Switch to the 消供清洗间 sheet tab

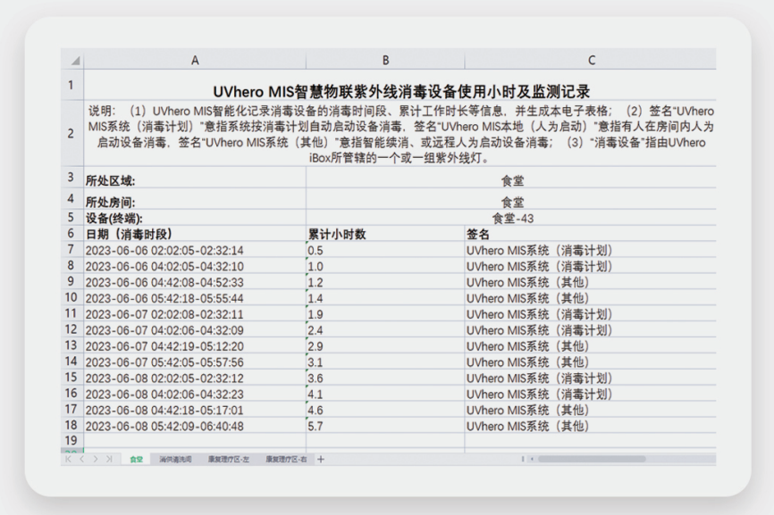click(175, 460)
